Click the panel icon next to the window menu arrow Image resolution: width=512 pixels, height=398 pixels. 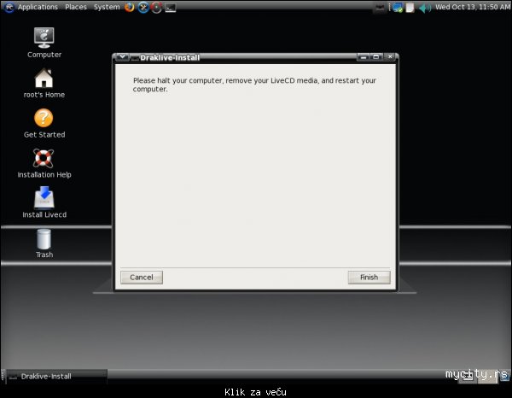tap(135, 58)
